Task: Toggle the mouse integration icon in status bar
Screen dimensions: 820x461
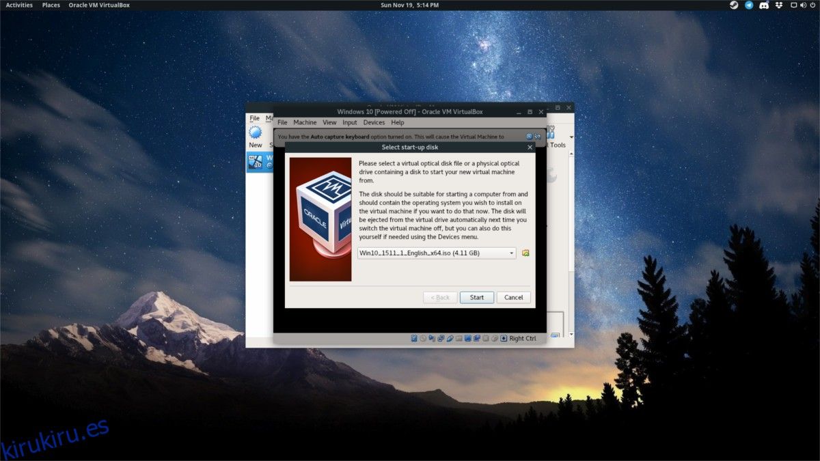Action: 494,338
